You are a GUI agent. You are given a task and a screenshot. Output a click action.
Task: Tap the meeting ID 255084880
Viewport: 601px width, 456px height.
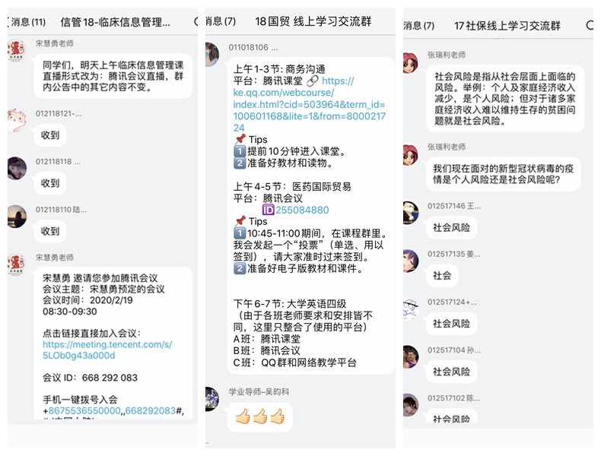pyautogui.click(x=302, y=210)
